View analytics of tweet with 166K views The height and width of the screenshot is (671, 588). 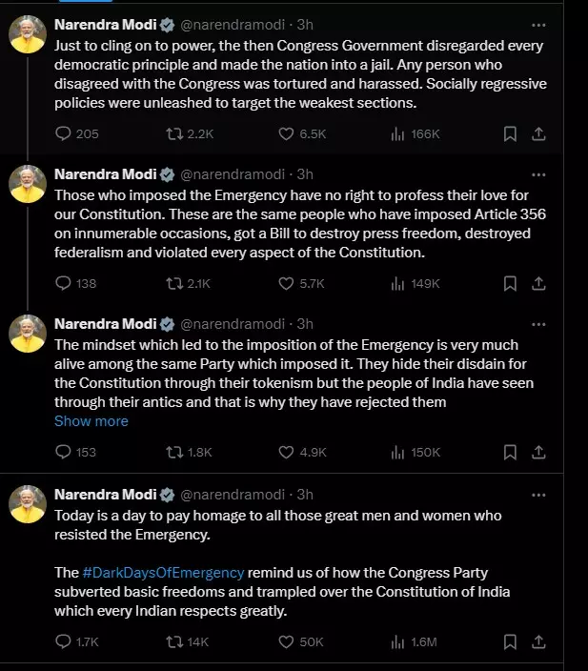(x=397, y=134)
